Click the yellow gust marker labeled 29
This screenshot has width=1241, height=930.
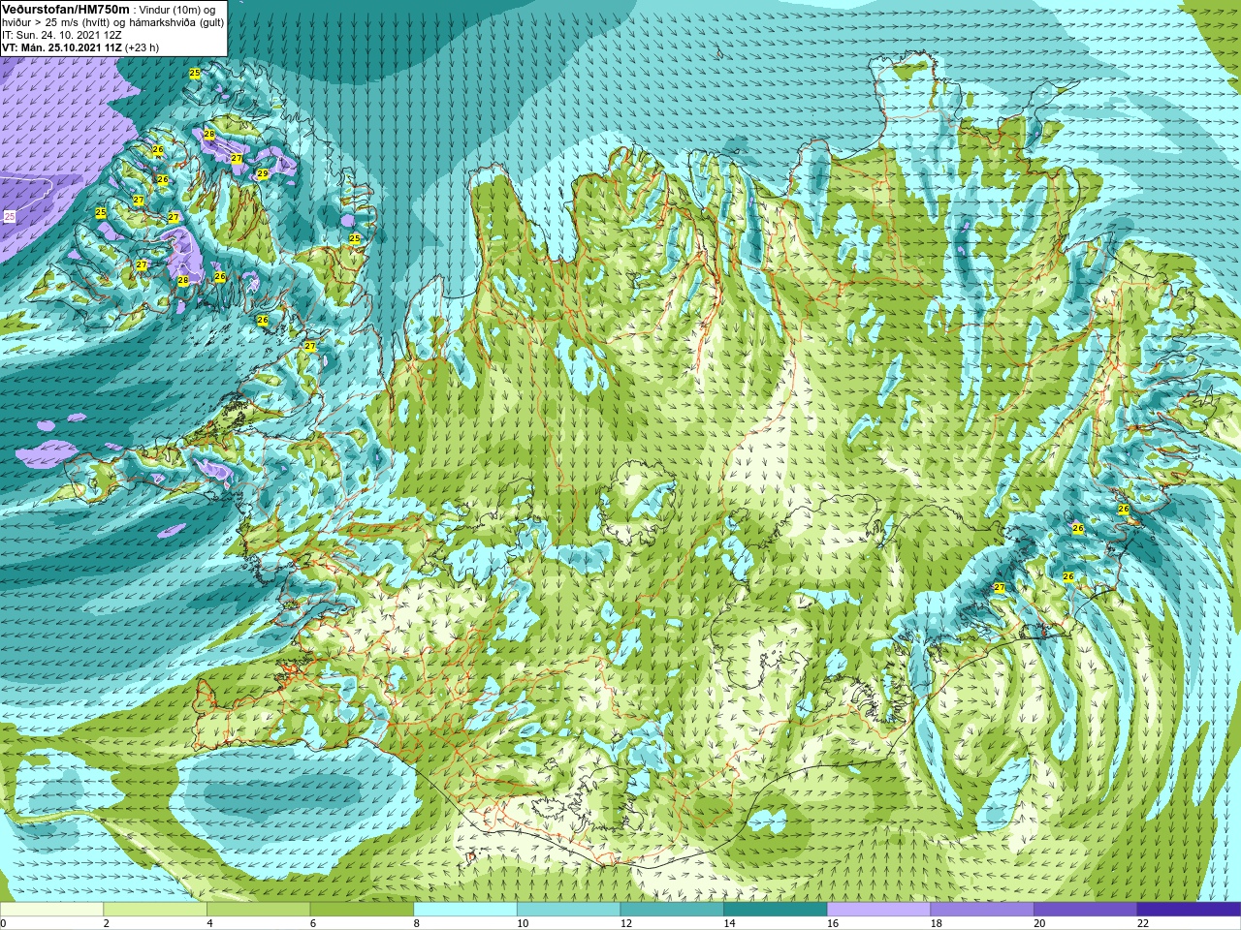point(262,174)
